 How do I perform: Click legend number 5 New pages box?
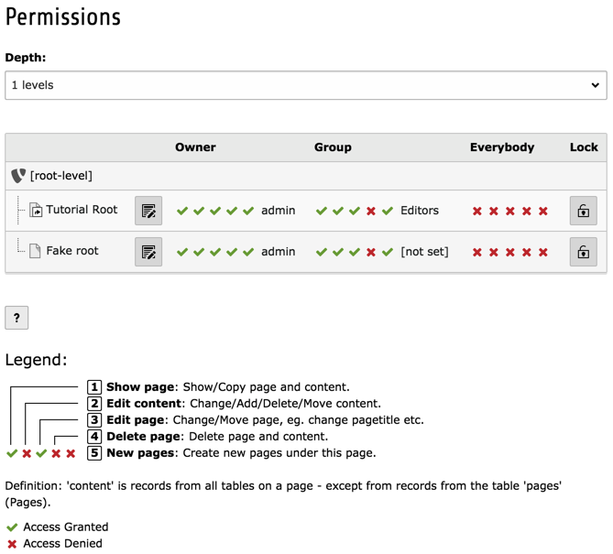(94, 453)
